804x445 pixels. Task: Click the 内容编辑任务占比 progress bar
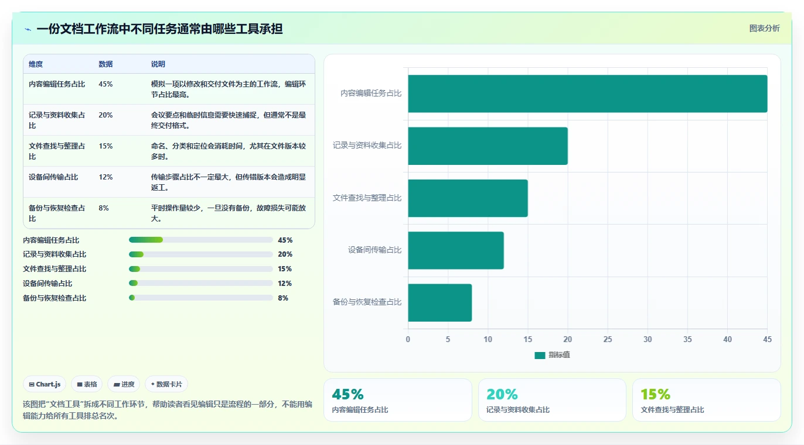click(201, 240)
